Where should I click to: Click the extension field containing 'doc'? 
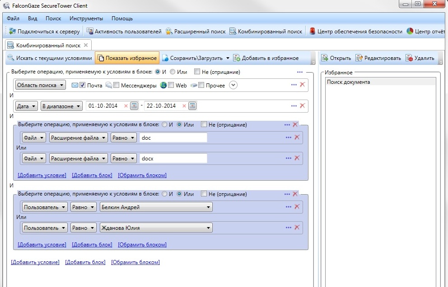pyautogui.click(x=173, y=138)
